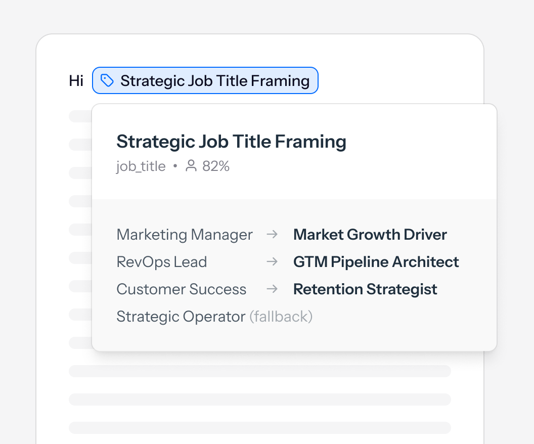The width and height of the screenshot is (534, 444).
Task: Select the Customer Success source title
Action: coord(181,289)
